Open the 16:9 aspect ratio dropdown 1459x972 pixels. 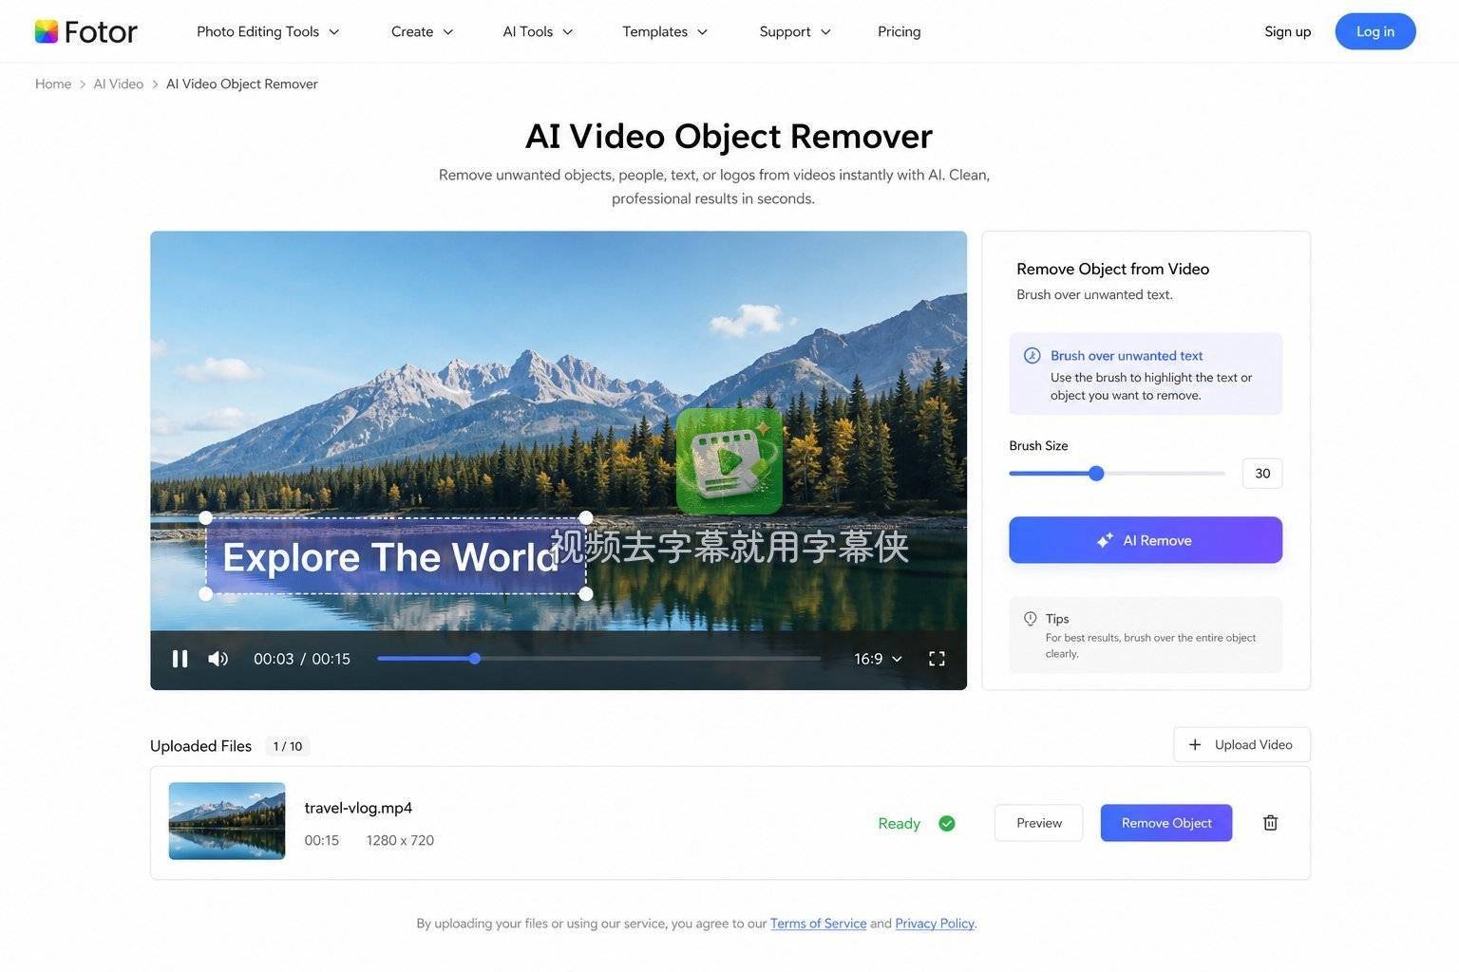point(878,659)
